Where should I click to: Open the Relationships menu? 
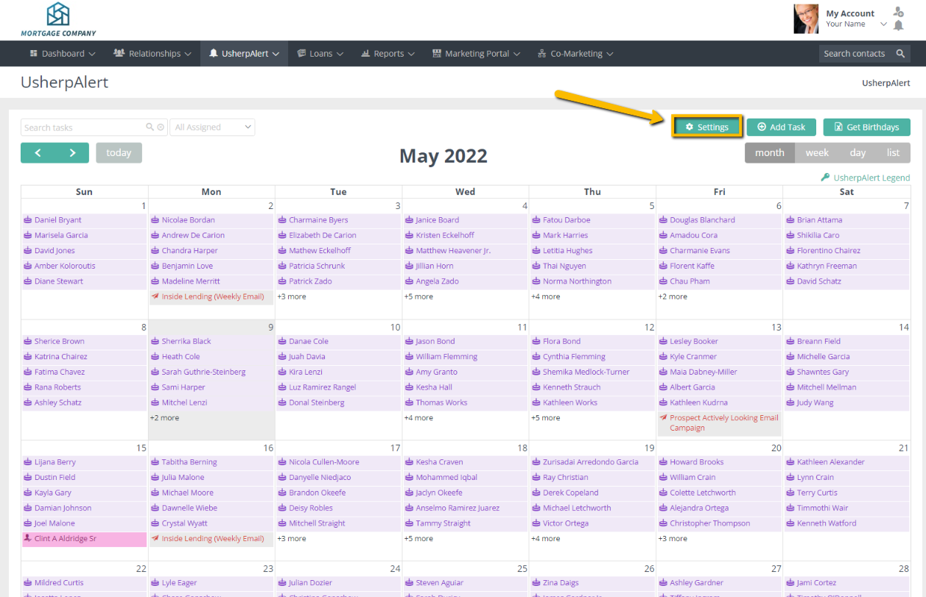[152, 54]
